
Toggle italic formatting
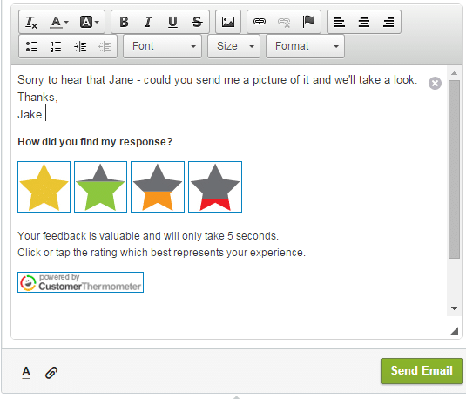point(148,22)
